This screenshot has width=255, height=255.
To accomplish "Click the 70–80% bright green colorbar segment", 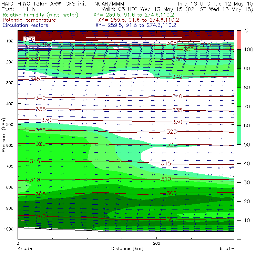I will (239, 97).
